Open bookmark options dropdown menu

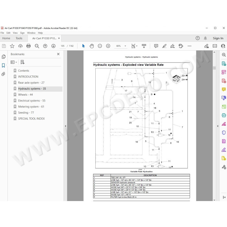14,62
